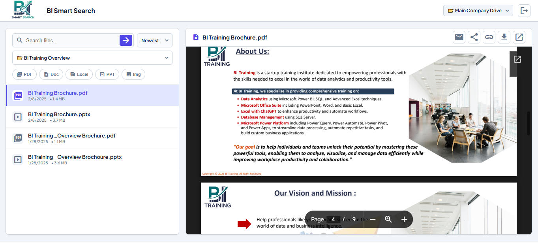
Task: Open the Main Company Drive dropdown
Action: coord(478,11)
